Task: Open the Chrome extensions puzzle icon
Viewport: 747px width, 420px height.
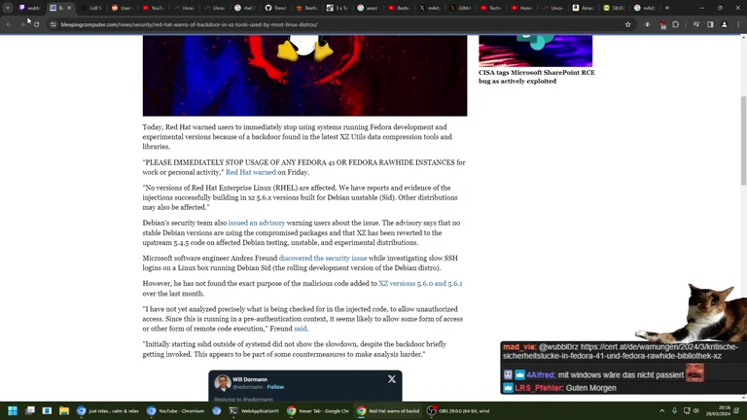Action: 676,24
